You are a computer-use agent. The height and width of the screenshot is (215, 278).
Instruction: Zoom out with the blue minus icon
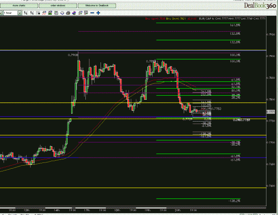[x=92, y=13]
